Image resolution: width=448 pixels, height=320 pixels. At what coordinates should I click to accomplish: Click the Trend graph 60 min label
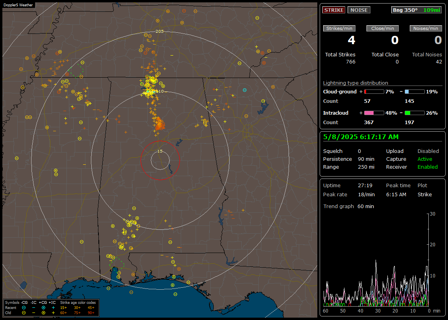(x=348, y=207)
